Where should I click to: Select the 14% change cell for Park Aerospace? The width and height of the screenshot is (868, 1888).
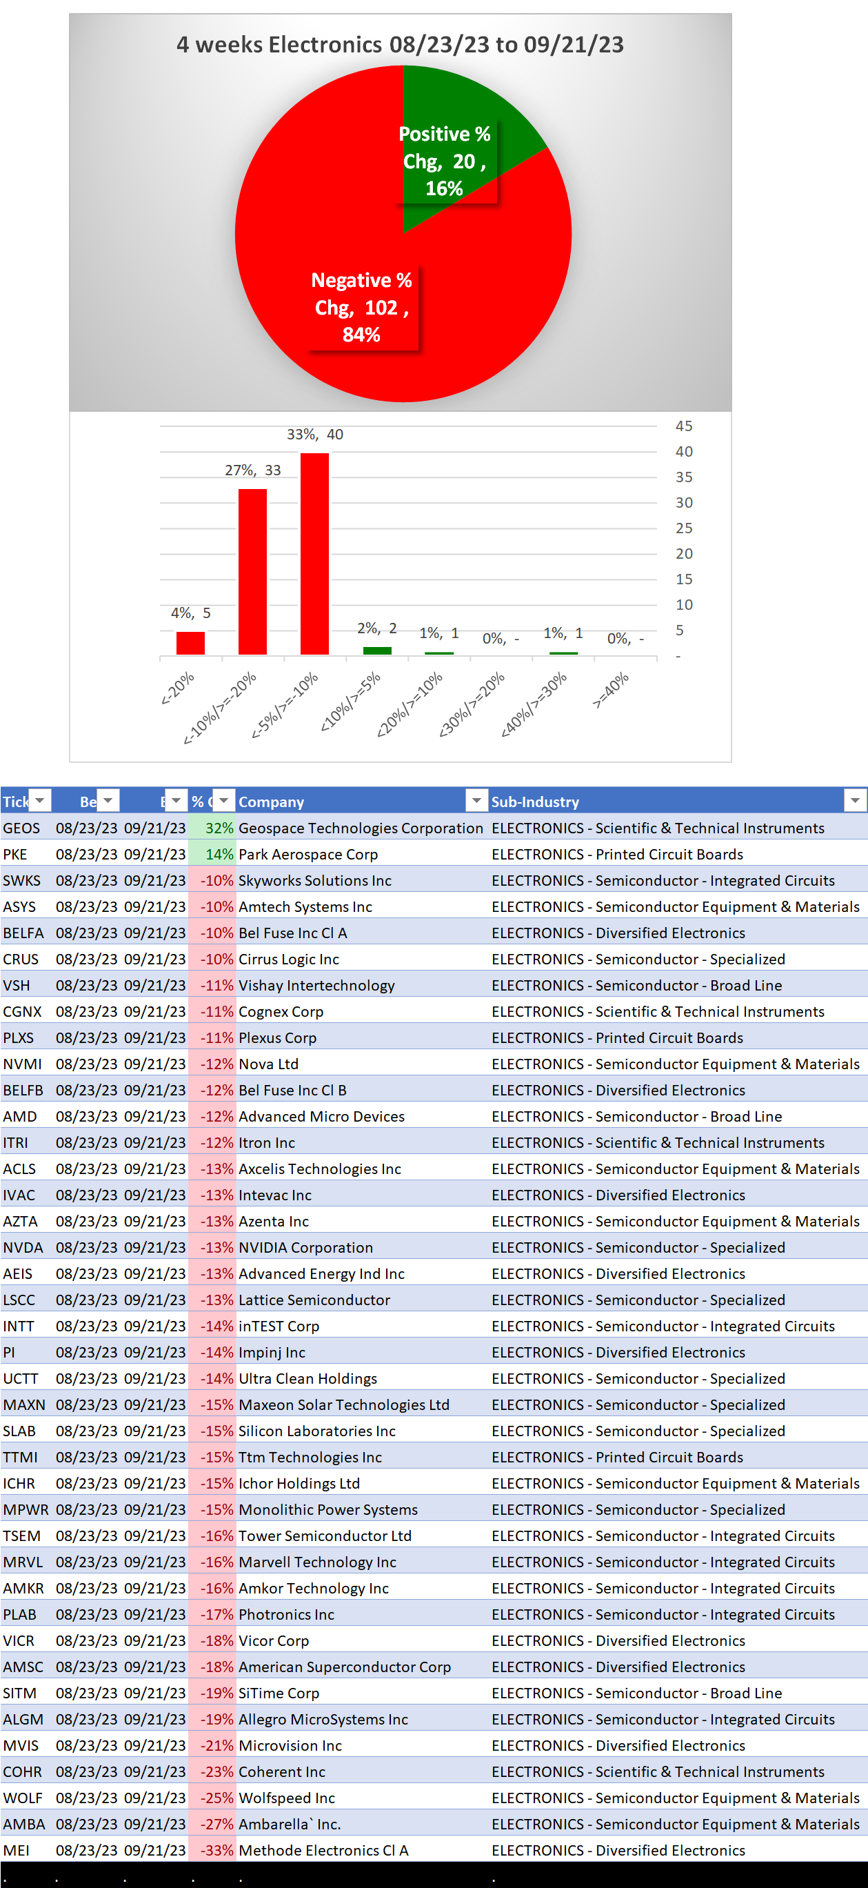(212, 854)
